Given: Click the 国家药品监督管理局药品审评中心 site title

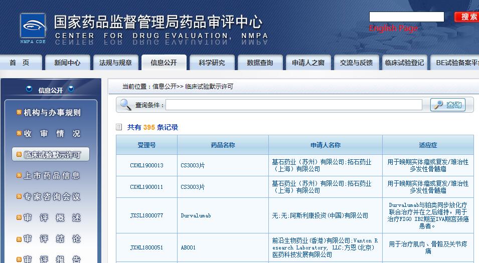Looking at the screenshot, I should point(158,22).
